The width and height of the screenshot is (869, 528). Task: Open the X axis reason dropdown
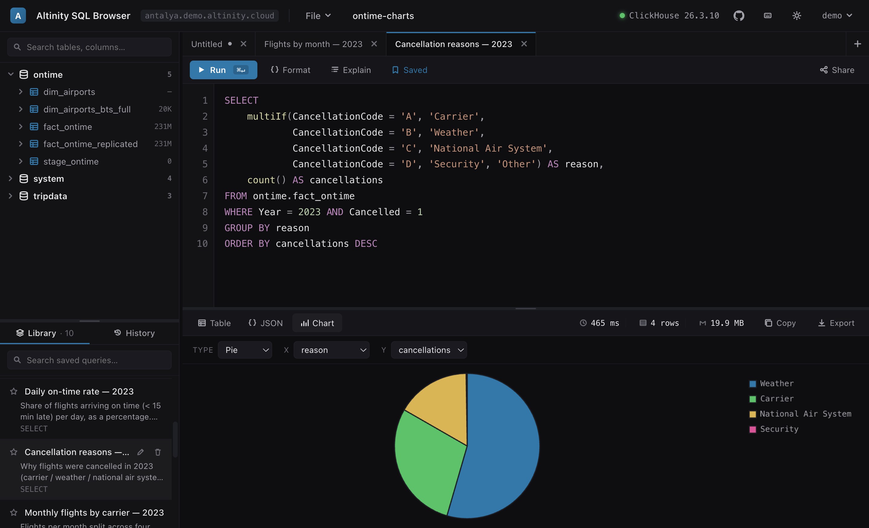click(x=332, y=350)
